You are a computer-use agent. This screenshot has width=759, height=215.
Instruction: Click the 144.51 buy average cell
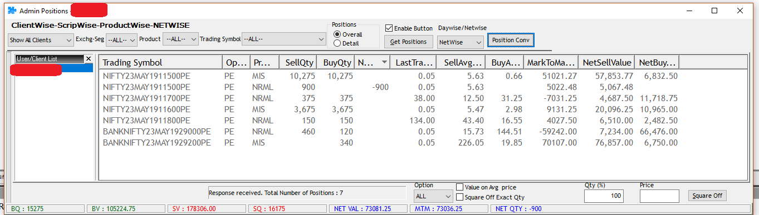coord(510,132)
